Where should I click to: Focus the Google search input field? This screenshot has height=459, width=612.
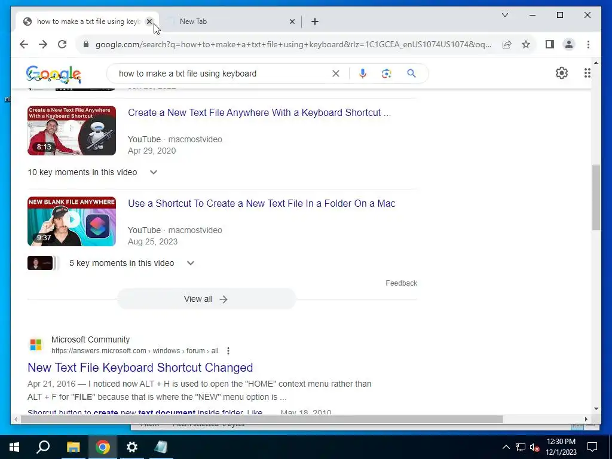pyautogui.click(x=222, y=74)
